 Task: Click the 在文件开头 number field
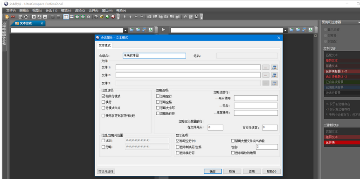click(x=215, y=127)
